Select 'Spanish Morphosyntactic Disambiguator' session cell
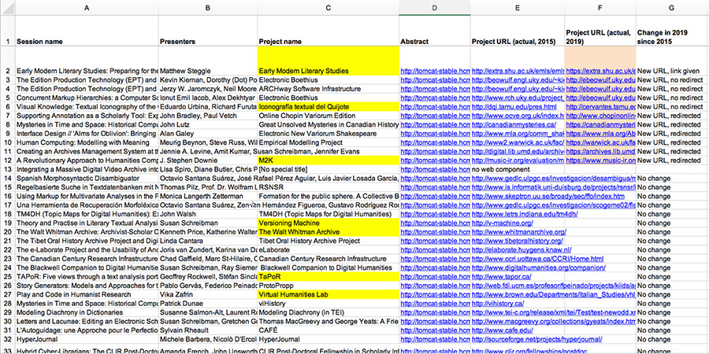 pyautogui.click(x=87, y=179)
